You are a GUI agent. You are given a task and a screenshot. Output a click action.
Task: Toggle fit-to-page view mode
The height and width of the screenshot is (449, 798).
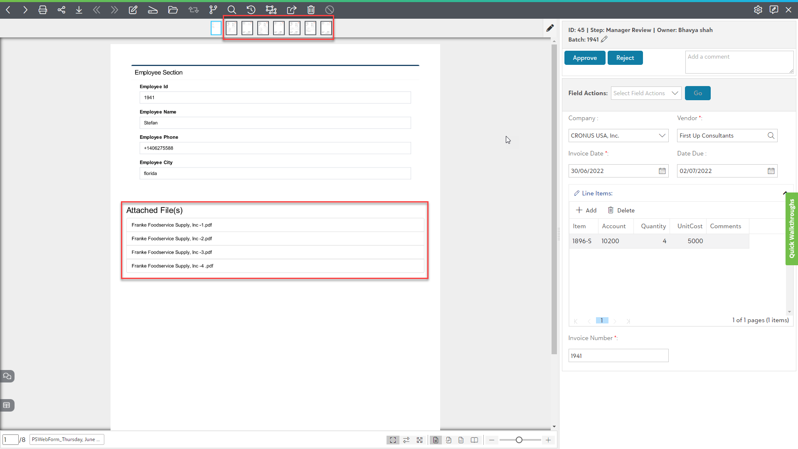[393, 440]
